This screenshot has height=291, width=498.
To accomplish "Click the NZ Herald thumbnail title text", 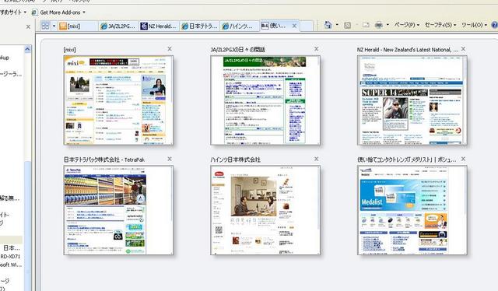I will [x=408, y=50].
